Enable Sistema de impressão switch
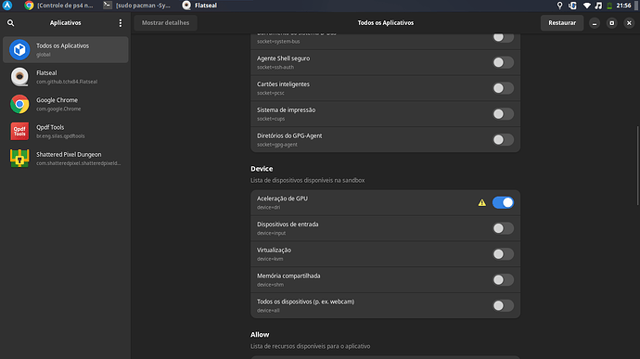 503,114
